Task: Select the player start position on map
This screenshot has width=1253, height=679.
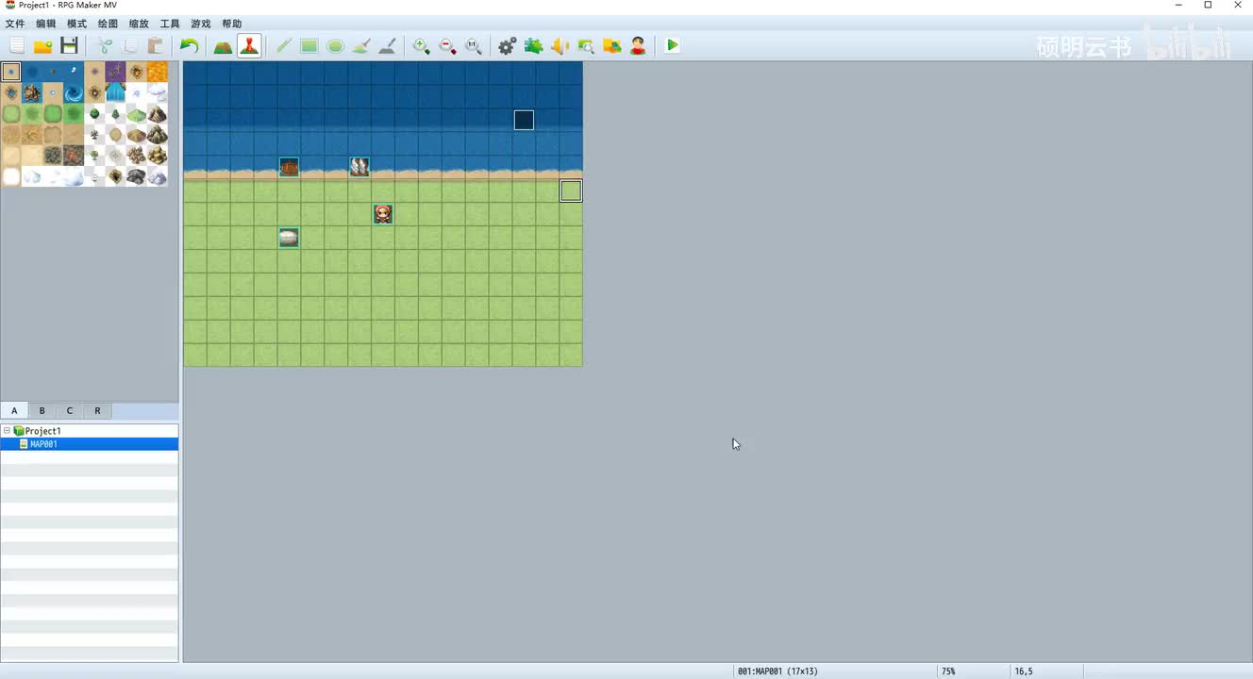Action: [383, 214]
